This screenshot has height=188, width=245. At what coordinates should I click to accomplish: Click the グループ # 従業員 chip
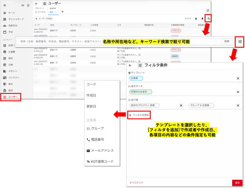click(x=201, y=105)
